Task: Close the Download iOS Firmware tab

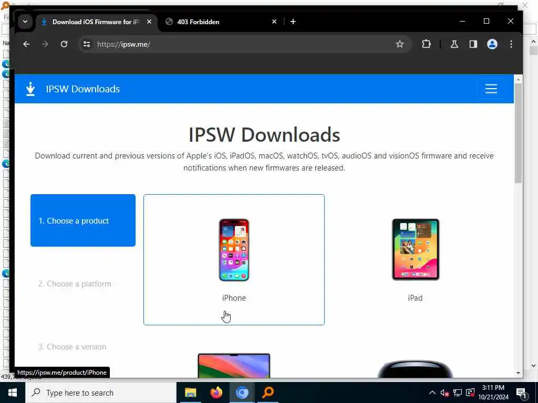Action: pyautogui.click(x=149, y=22)
